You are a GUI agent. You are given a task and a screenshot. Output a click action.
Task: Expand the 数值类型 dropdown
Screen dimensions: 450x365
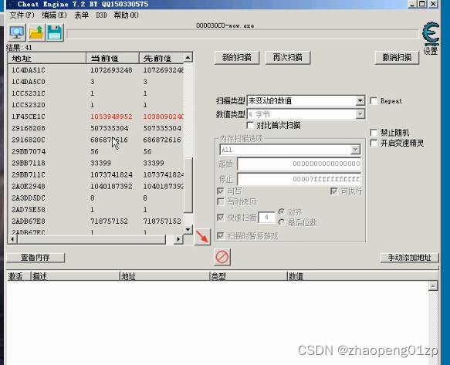click(360, 114)
